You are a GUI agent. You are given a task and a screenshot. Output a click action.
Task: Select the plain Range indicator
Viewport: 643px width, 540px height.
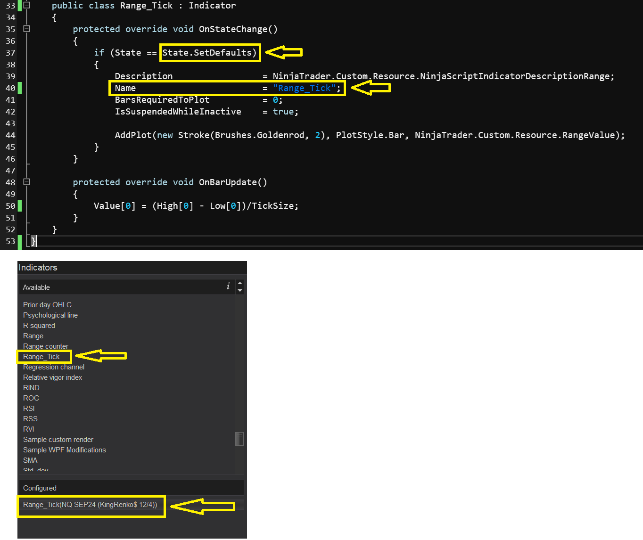[x=33, y=336]
